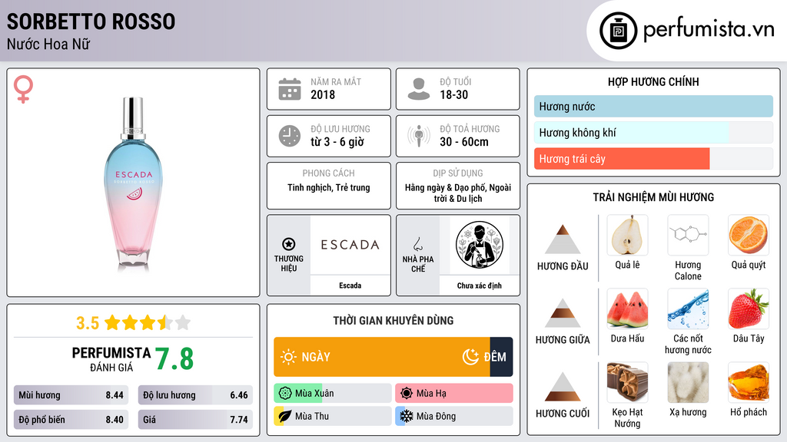Image resolution: width=787 pixels, height=442 pixels.
Task: Click the Chưa xác định perfumer label
Action: [480, 285]
